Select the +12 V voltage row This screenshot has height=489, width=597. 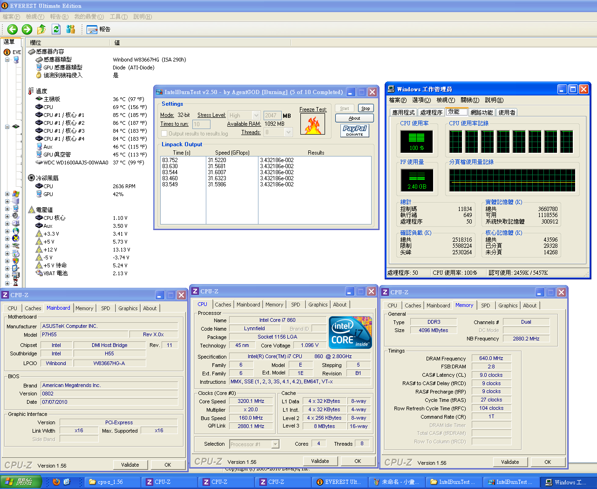(x=83, y=250)
